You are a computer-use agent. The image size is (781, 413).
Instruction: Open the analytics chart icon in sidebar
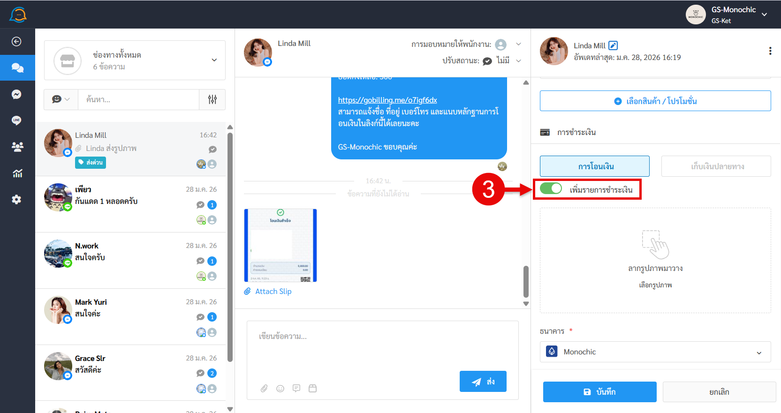pyautogui.click(x=17, y=173)
